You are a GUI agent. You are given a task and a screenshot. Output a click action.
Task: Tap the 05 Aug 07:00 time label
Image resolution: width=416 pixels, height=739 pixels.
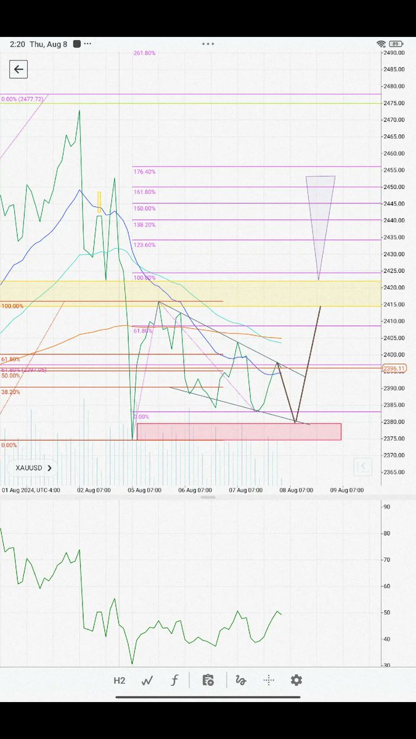click(145, 490)
